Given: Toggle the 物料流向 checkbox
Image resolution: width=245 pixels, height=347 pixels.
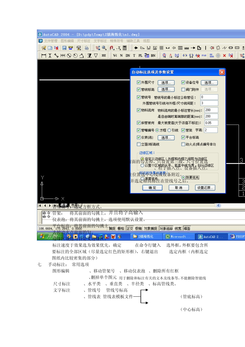Looking at the screenshot, I should click(x=139, y=110).
